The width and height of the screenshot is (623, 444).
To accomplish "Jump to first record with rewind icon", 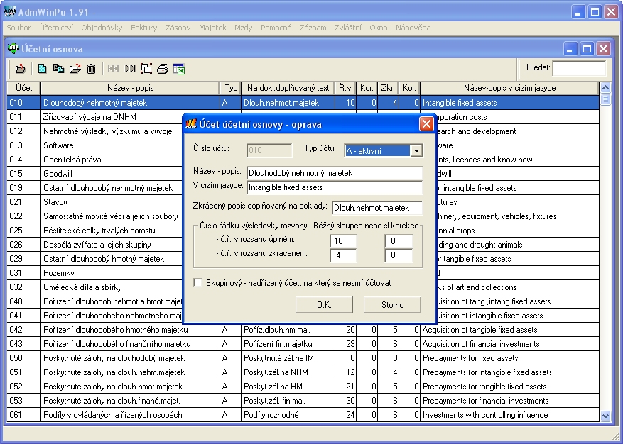I will click(x=114, y=69).
